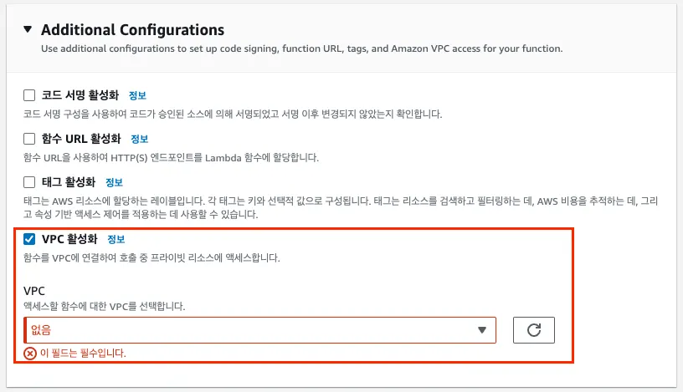The width and height of the screenshot is (683, 392).
Task: Click the standalone VPC label above the dropdown
Action: pos(34,291)
